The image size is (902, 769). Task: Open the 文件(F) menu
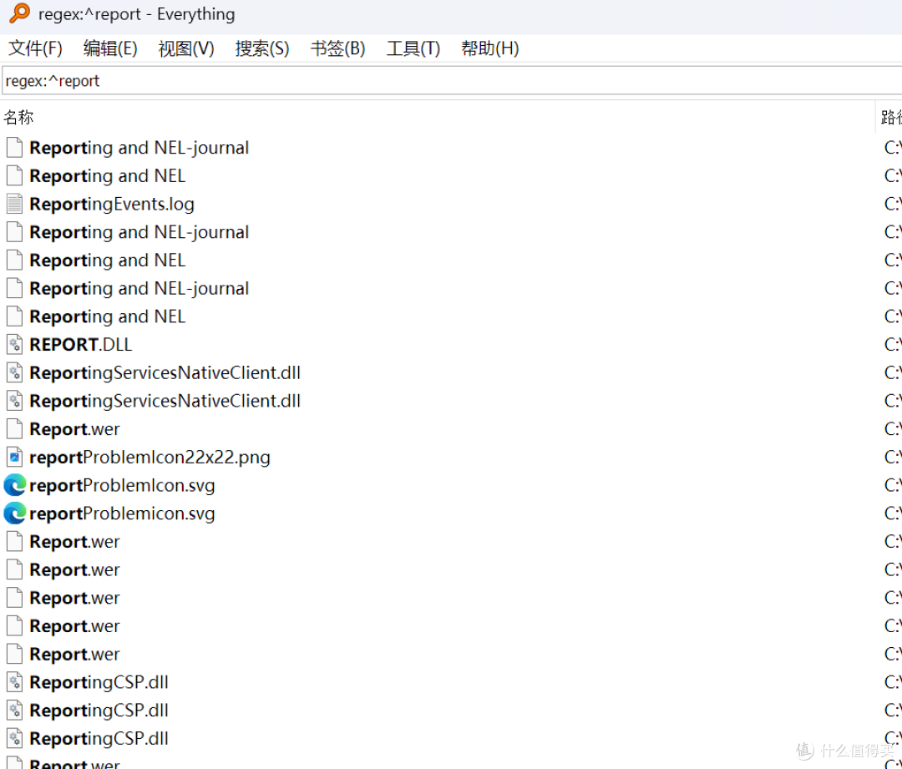[35, 48]
